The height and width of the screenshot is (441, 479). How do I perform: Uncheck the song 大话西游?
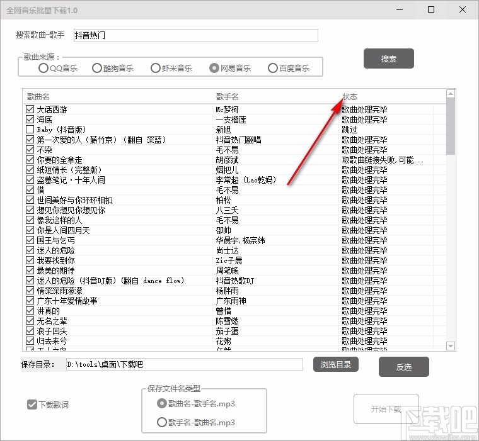pyautogui.click(x=30, y=109)
